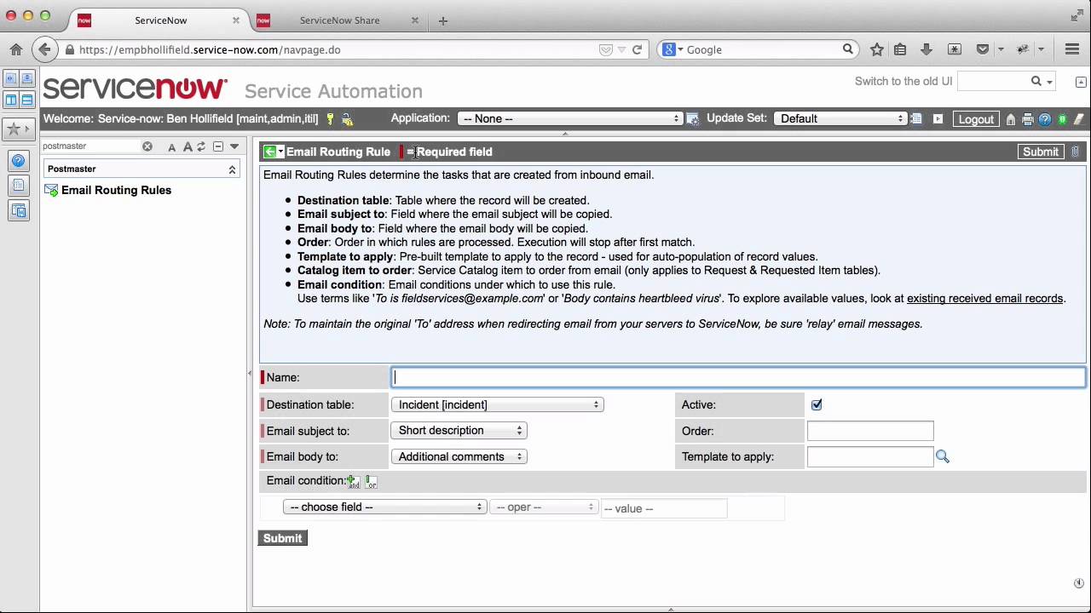The width and height of the screenshot is (1091, 613).
Task: Click the attachment paperclip icon next to Submit
Action: [1076, 152]
